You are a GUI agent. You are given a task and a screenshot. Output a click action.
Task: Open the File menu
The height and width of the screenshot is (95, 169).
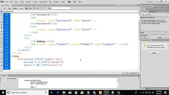point(7,2)
